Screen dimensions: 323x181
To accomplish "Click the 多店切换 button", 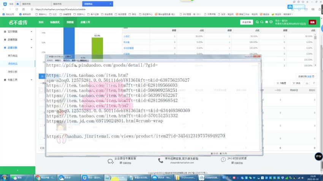I will pyautogui.click(x=246, y=22).
